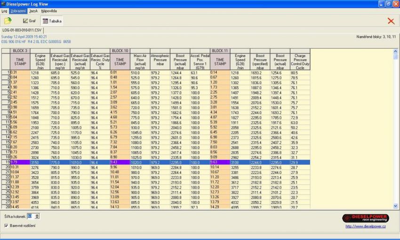Click the Naměřené bloky: 3, 10, 11 label
400x240 pixels.
coord(376,37)
